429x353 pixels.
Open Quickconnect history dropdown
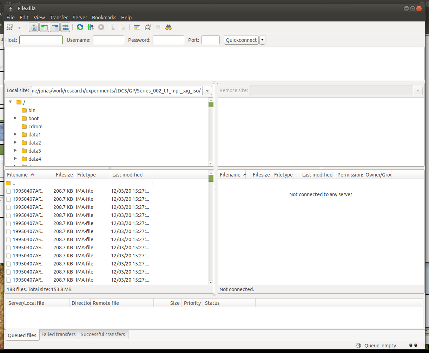coord(263,40)
